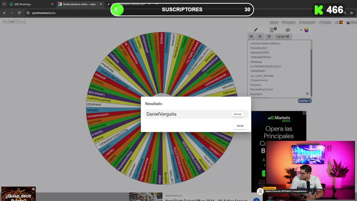Click the site information icon in address bar
Screen dimensions: 357x201
[x=28, y=13]
